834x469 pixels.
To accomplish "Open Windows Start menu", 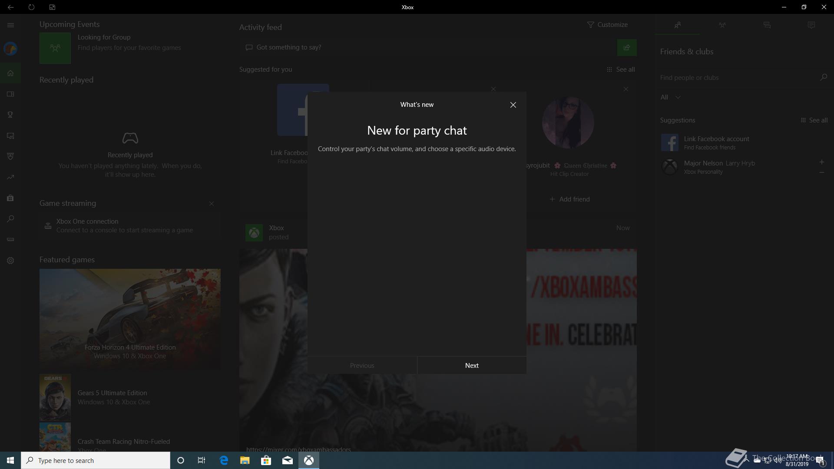I will 10,460.
